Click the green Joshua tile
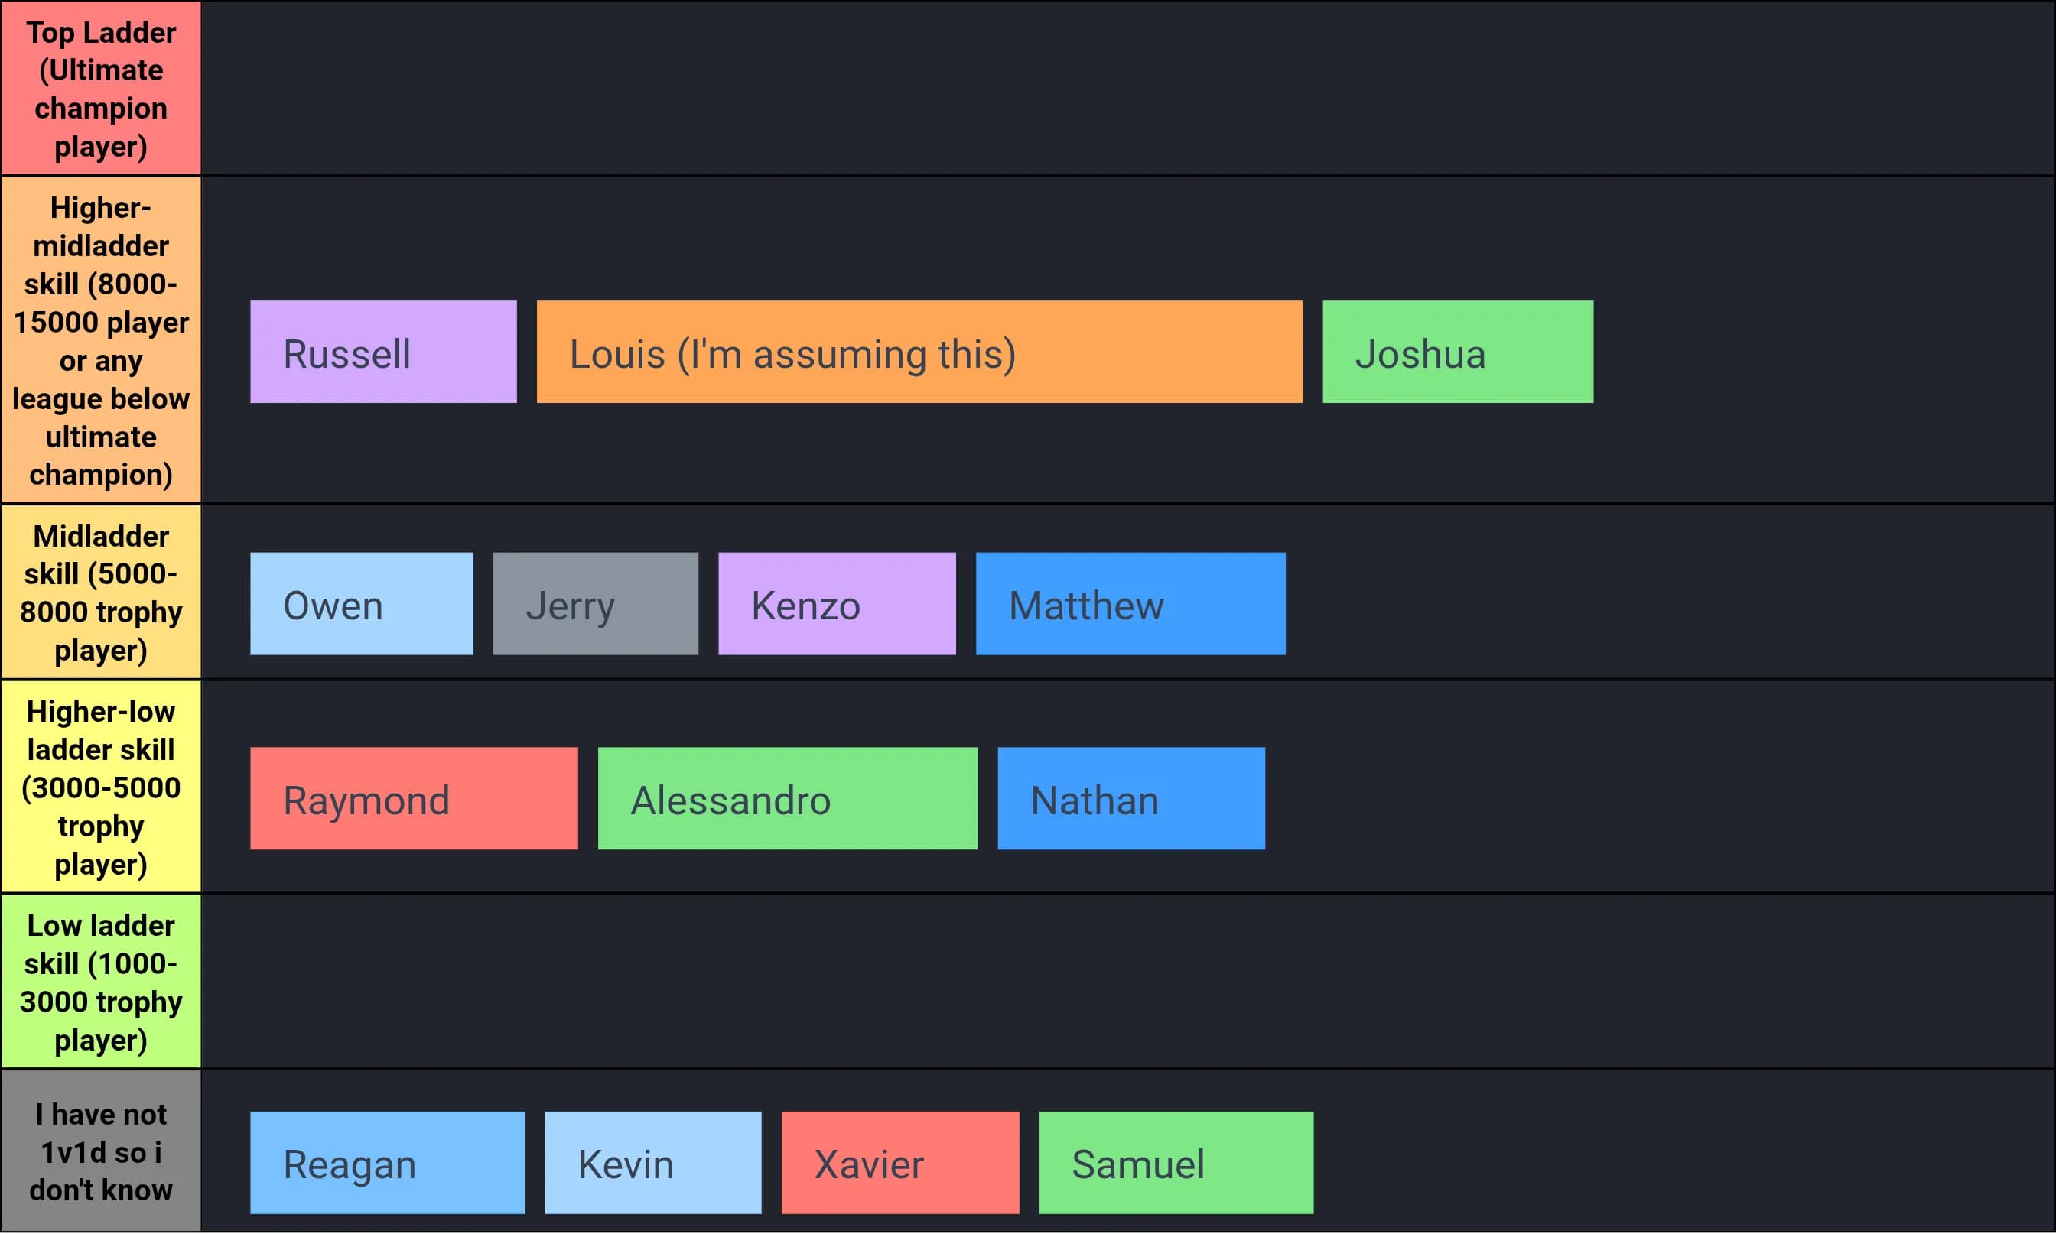 coord(1457,352)
